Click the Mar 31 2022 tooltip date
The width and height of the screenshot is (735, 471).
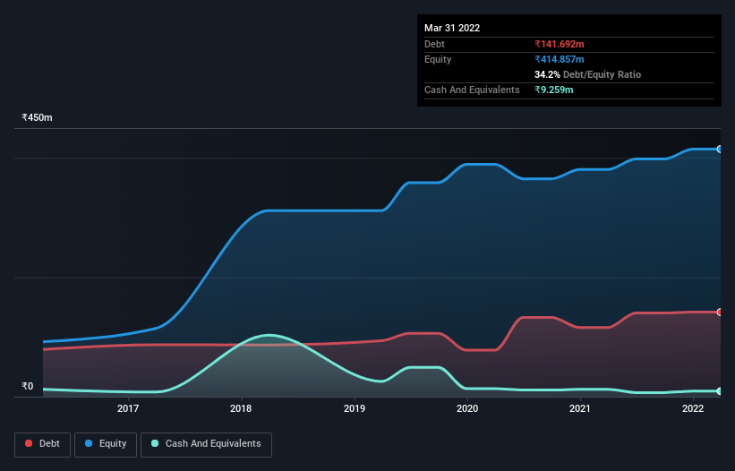452,28
